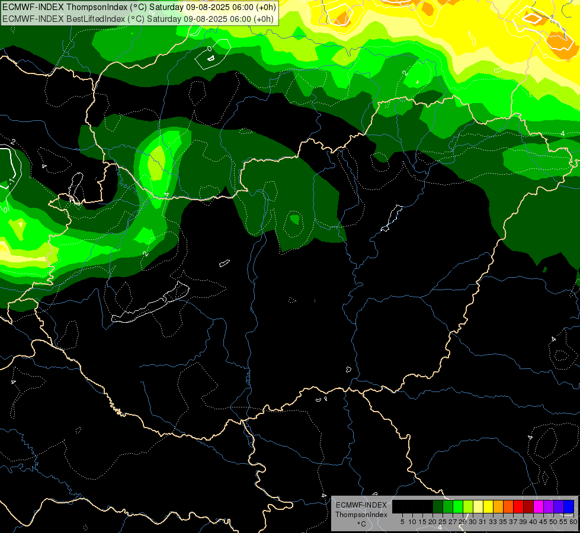Viewport: 580px width, 533px height.
Task: Click the °C unit label in legend
Action: (361, 524)
